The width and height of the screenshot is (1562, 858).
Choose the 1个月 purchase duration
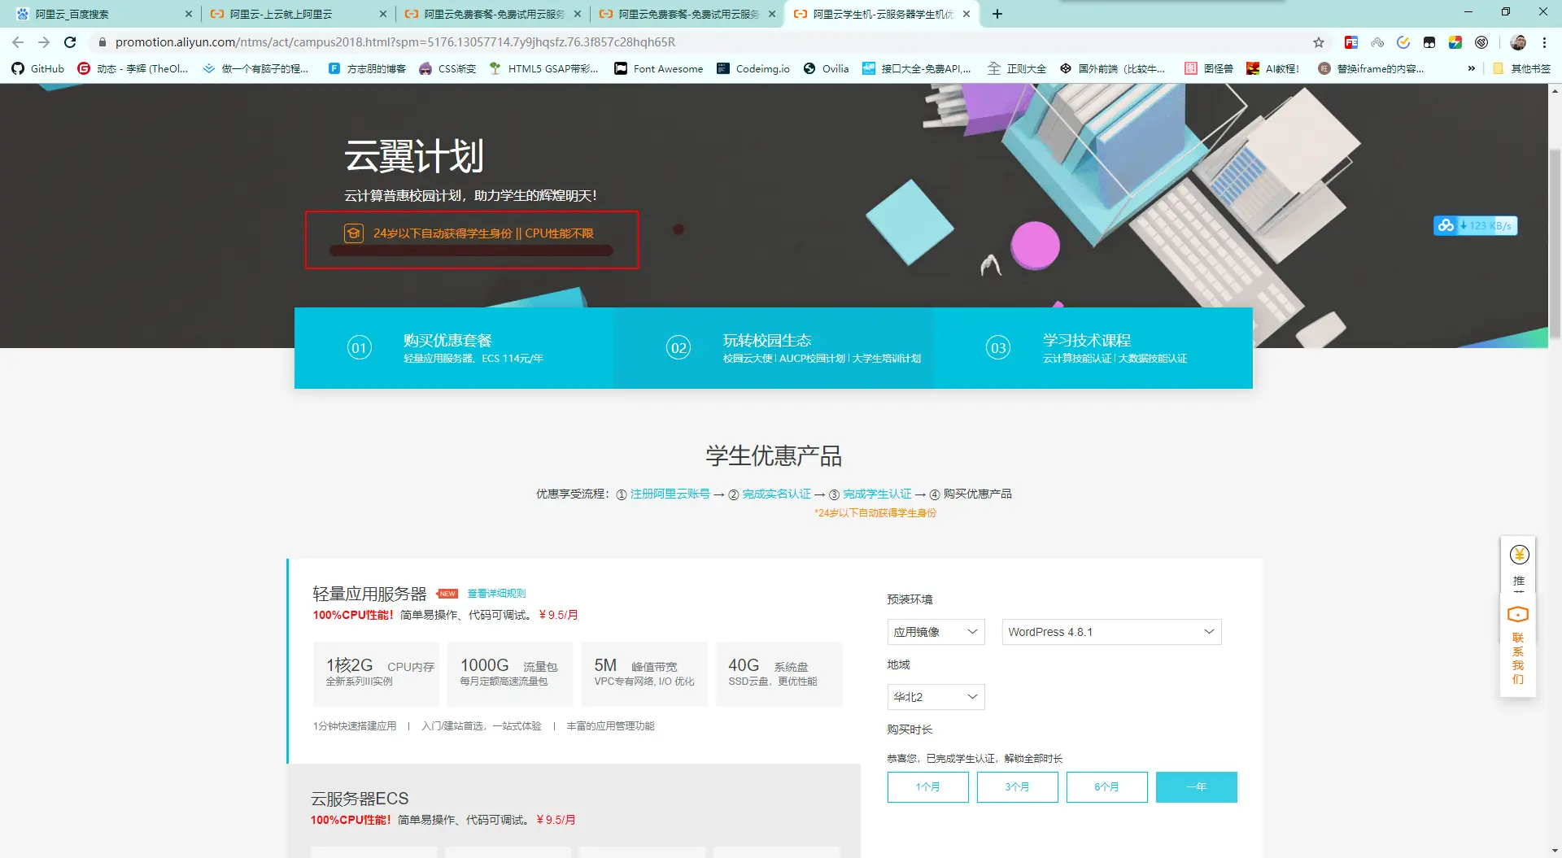point(927,787)
